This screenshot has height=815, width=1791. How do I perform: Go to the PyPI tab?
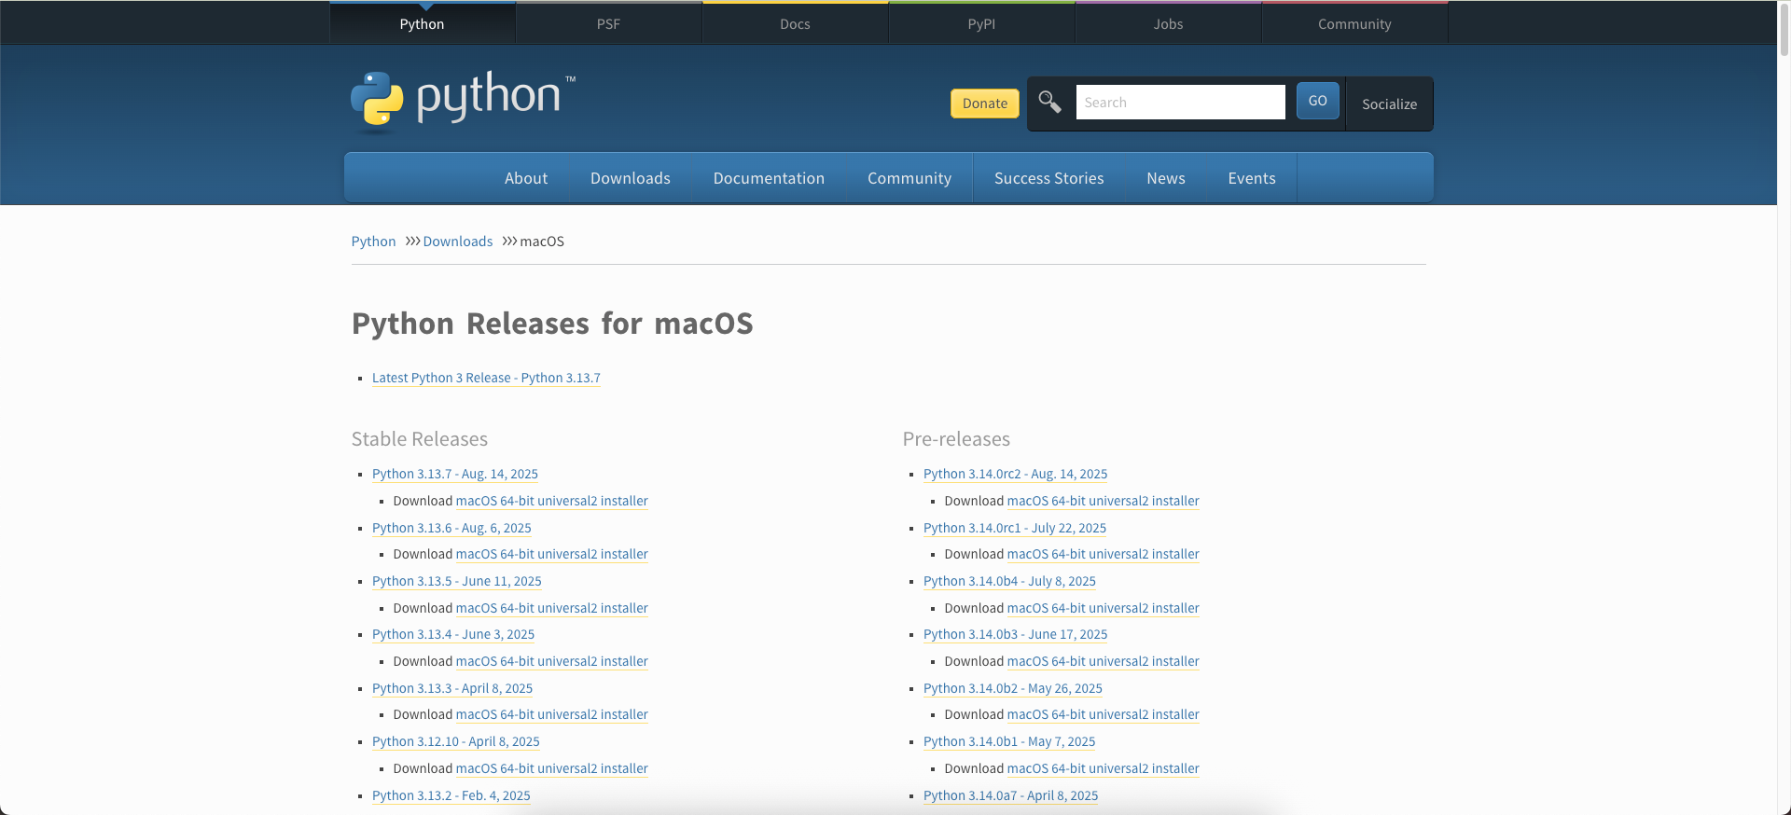[x=981, y=23]
